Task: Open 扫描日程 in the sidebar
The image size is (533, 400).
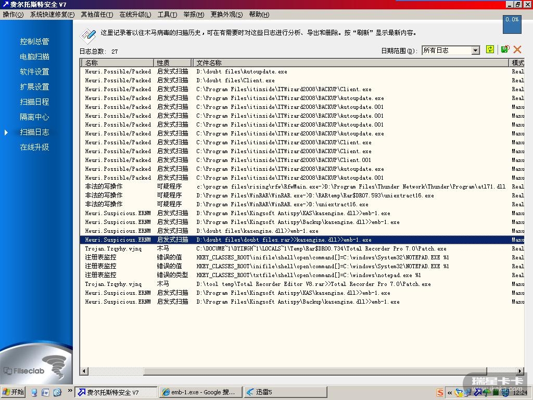Action: (34, 102)
